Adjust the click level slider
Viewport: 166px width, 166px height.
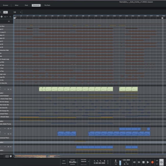point(120,162)
